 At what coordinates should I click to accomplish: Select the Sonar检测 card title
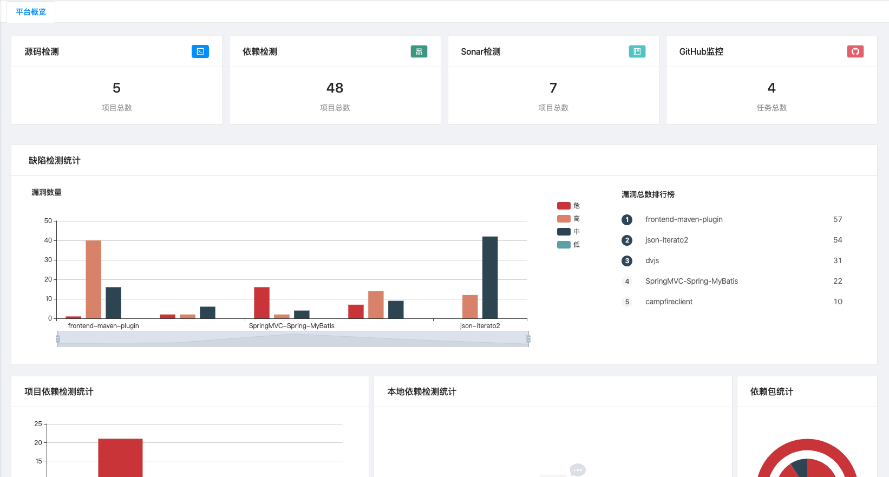481,51
